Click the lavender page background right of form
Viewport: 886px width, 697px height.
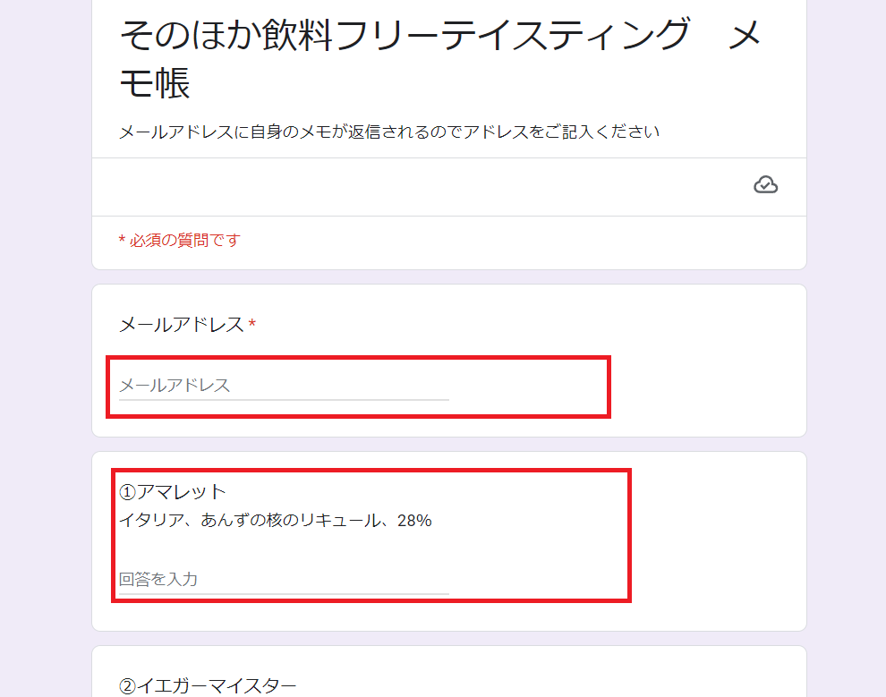pos(847,349)
